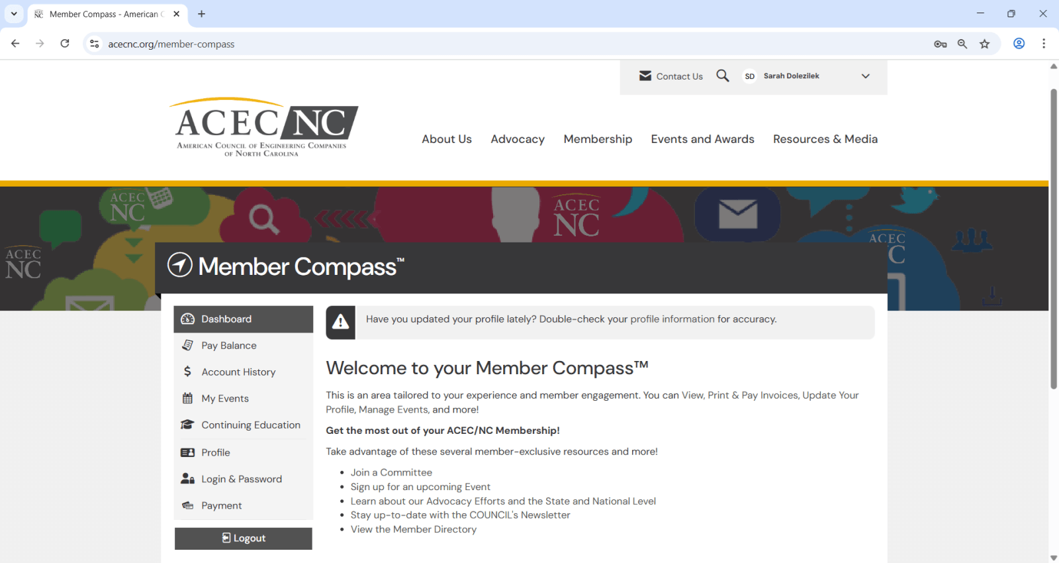This screenshot has height=563, width=1059.
Task: Click the Logout button
Action: coord(244,538)
